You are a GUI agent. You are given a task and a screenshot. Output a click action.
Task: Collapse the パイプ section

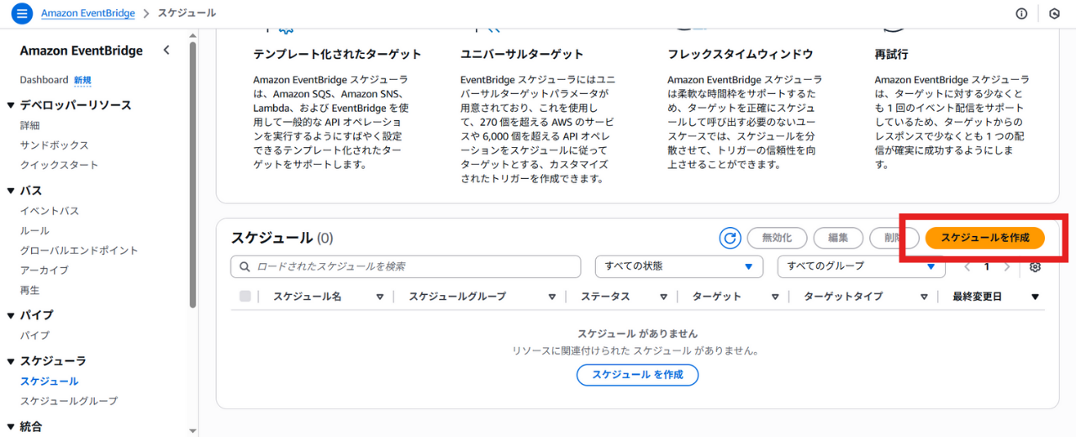(12, 315)
